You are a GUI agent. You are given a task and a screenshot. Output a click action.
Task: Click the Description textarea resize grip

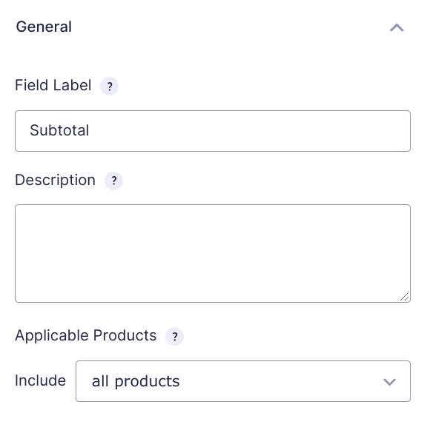(x=405, y=297)
